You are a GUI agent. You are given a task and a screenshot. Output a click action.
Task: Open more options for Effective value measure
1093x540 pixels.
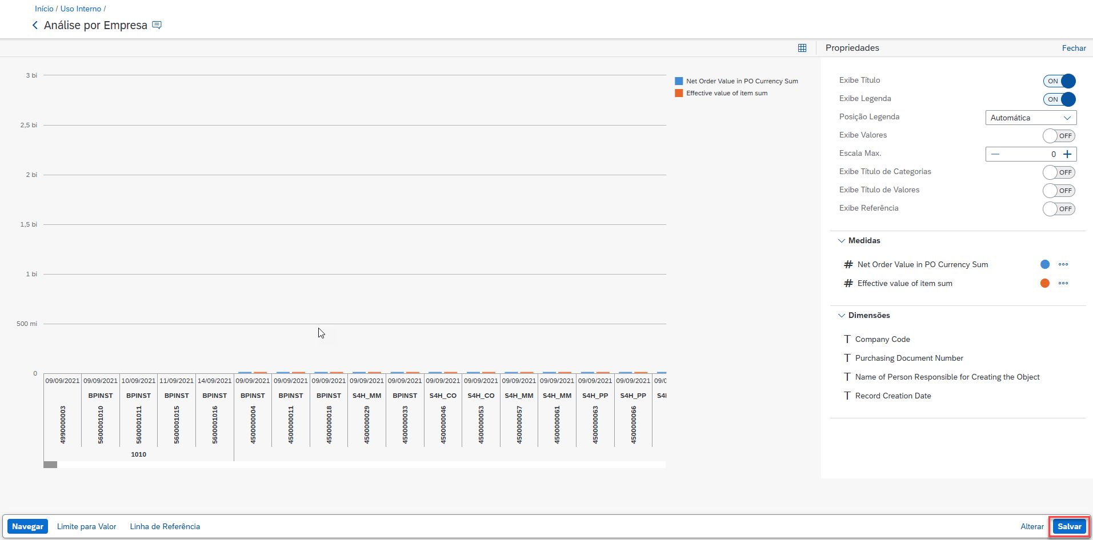coord(1063,283)
